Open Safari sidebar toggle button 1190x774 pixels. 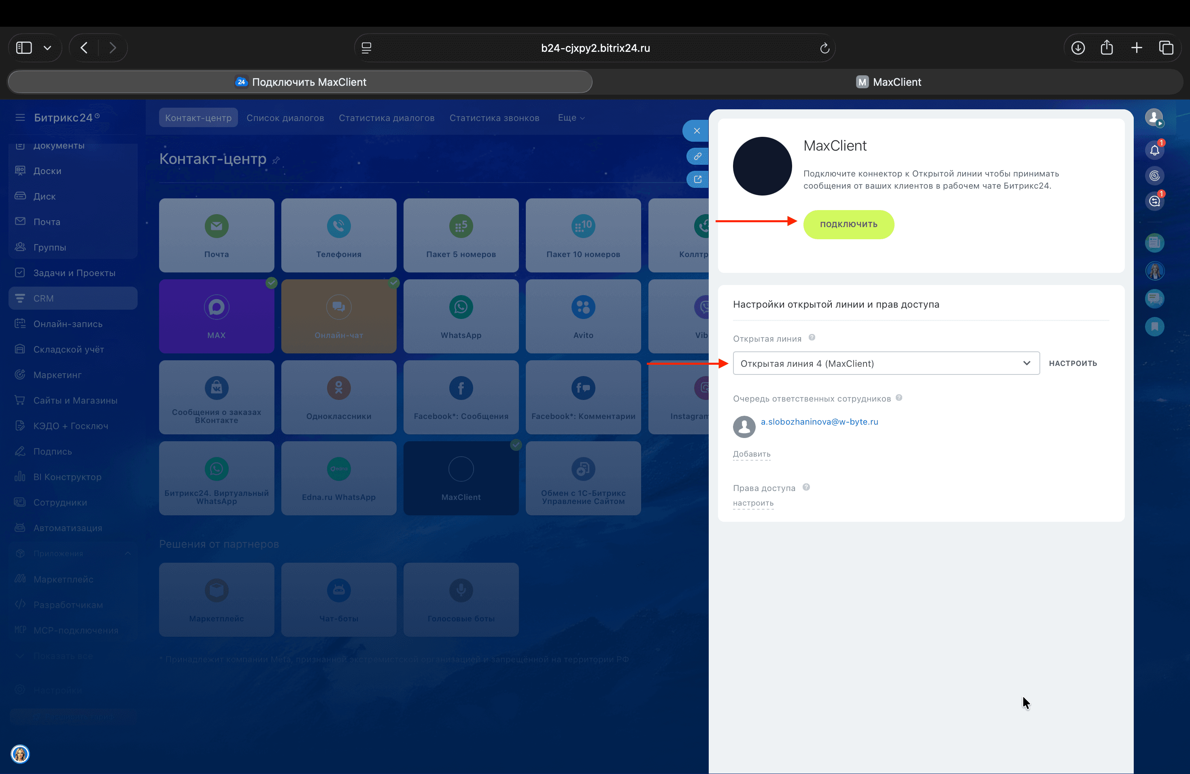24,48
